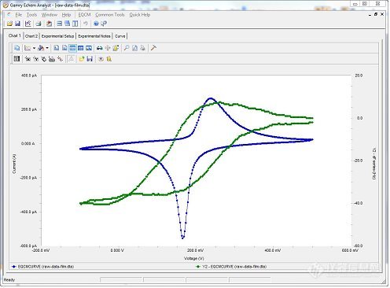Open file using the folder icon
390x288 pixels.
click(9, 24)
